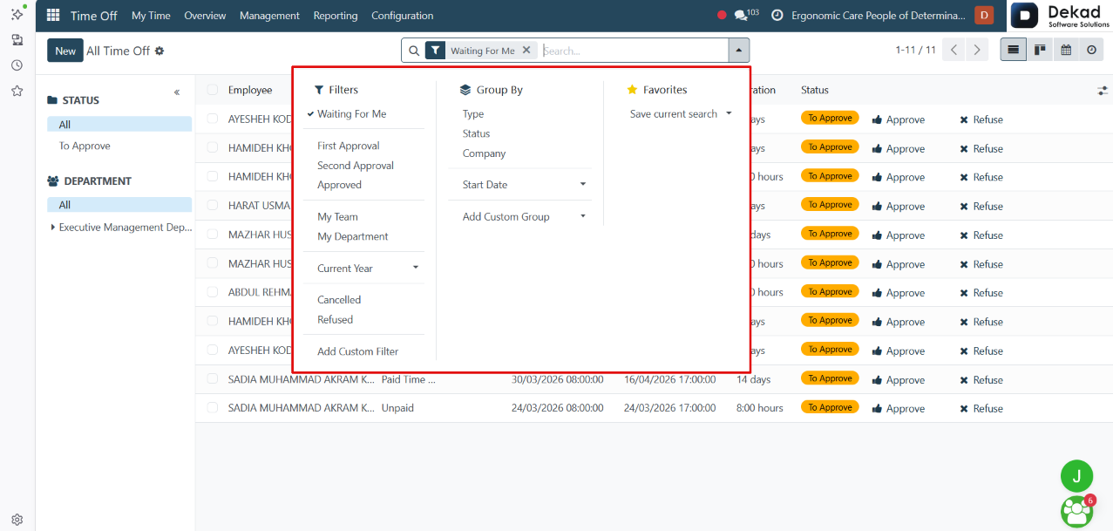Open the Add Custom Group dropdown
1113x531 pixels.
point(583,216)
